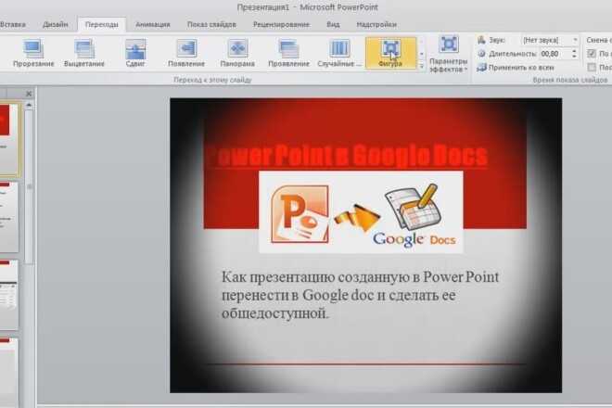
Task: Select the Фигура transition
Action: [x=390, y=54]
